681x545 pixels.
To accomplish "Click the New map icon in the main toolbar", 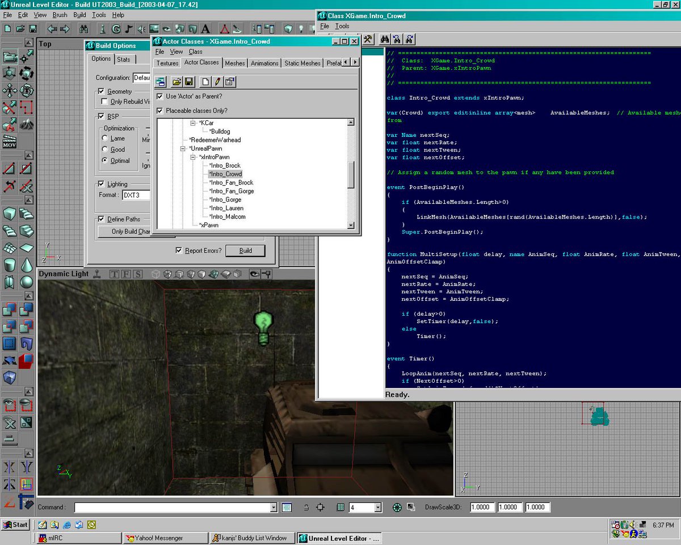I will coord(7,28).
